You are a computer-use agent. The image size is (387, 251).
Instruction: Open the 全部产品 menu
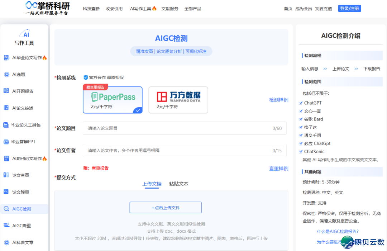click(x=192, y=8)
